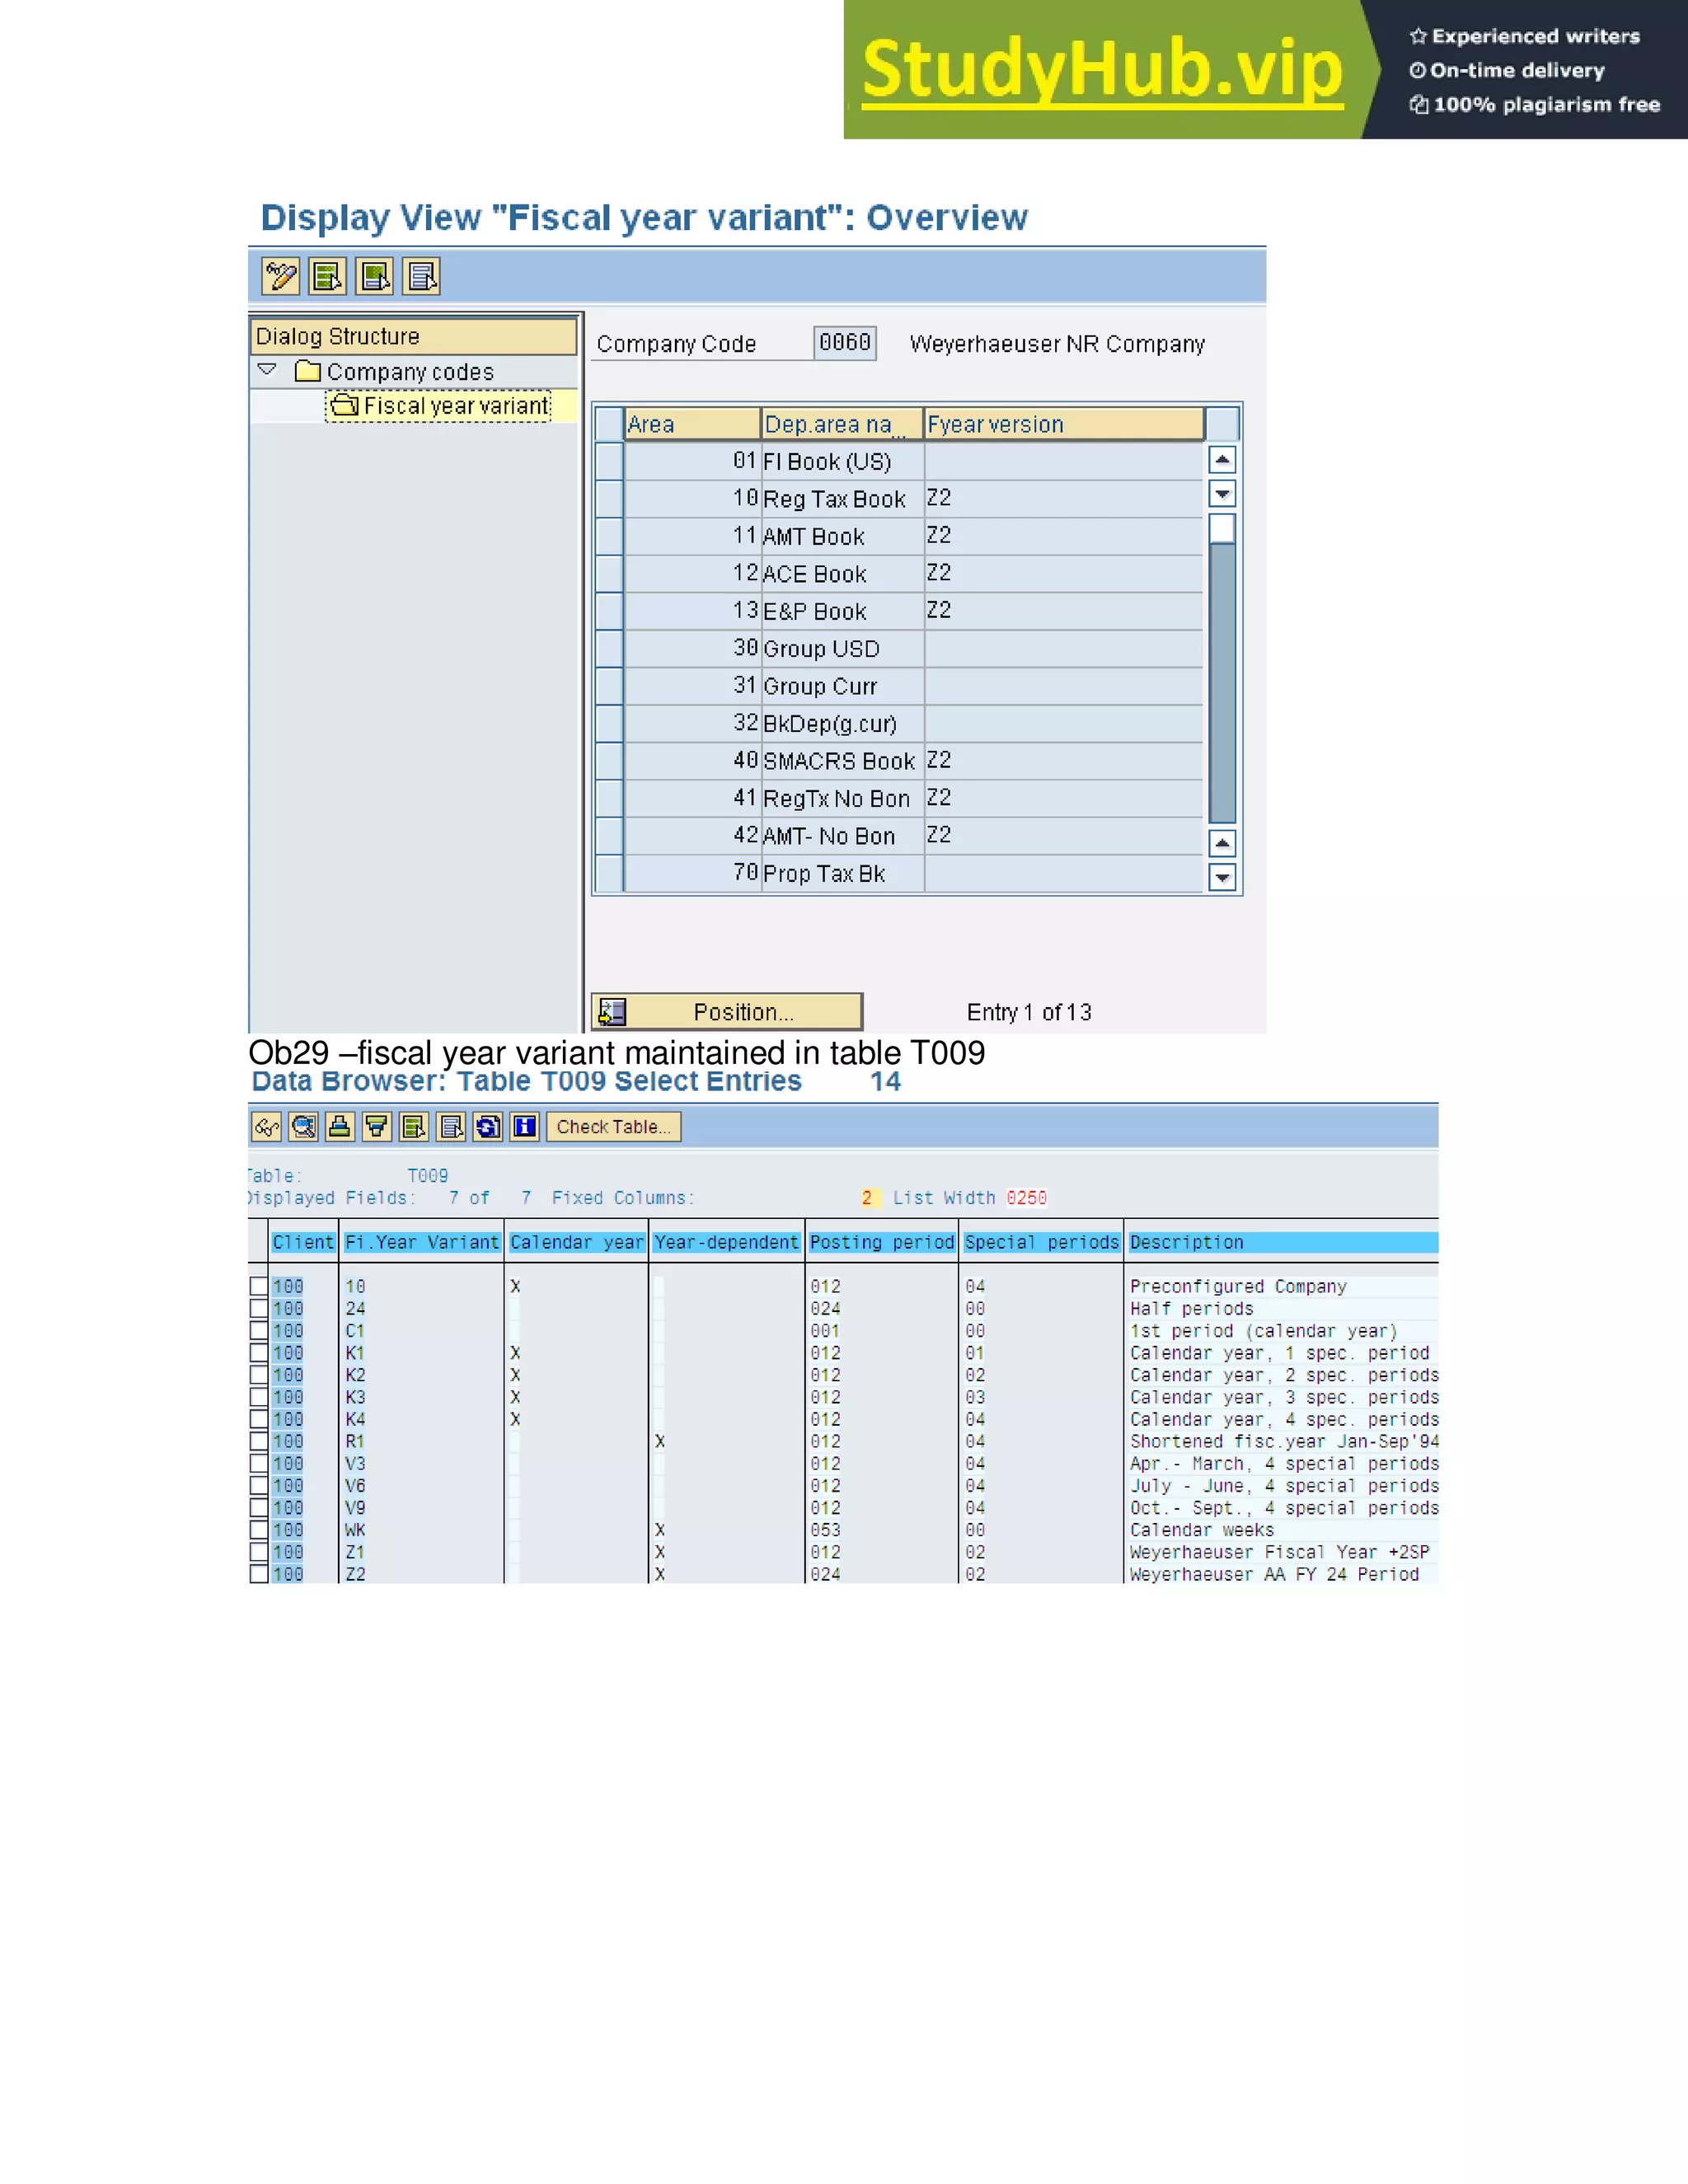Select the row selector for area 40 SMACRS Book
The width and height of the screenshot is (1688, 2184).
click(x=609, y=761)
